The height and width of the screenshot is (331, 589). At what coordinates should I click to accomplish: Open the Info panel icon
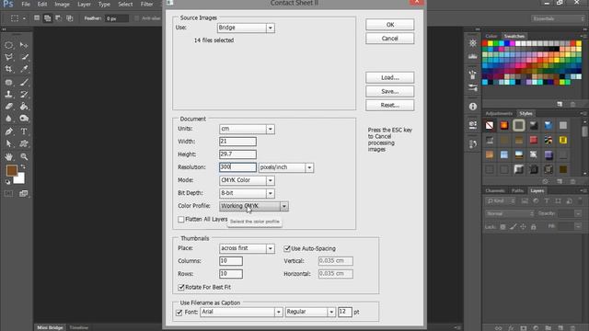(x=473, y=107)
